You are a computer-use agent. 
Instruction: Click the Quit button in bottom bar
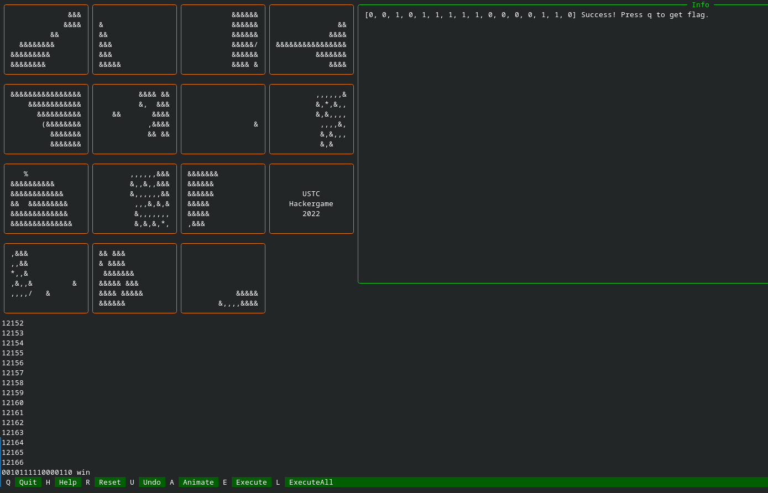pyautogui.click(x=28, y=482)
